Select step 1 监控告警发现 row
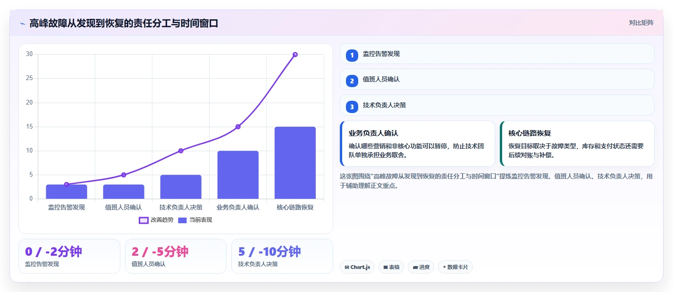The image size is (673, 292). coord(497,54)
